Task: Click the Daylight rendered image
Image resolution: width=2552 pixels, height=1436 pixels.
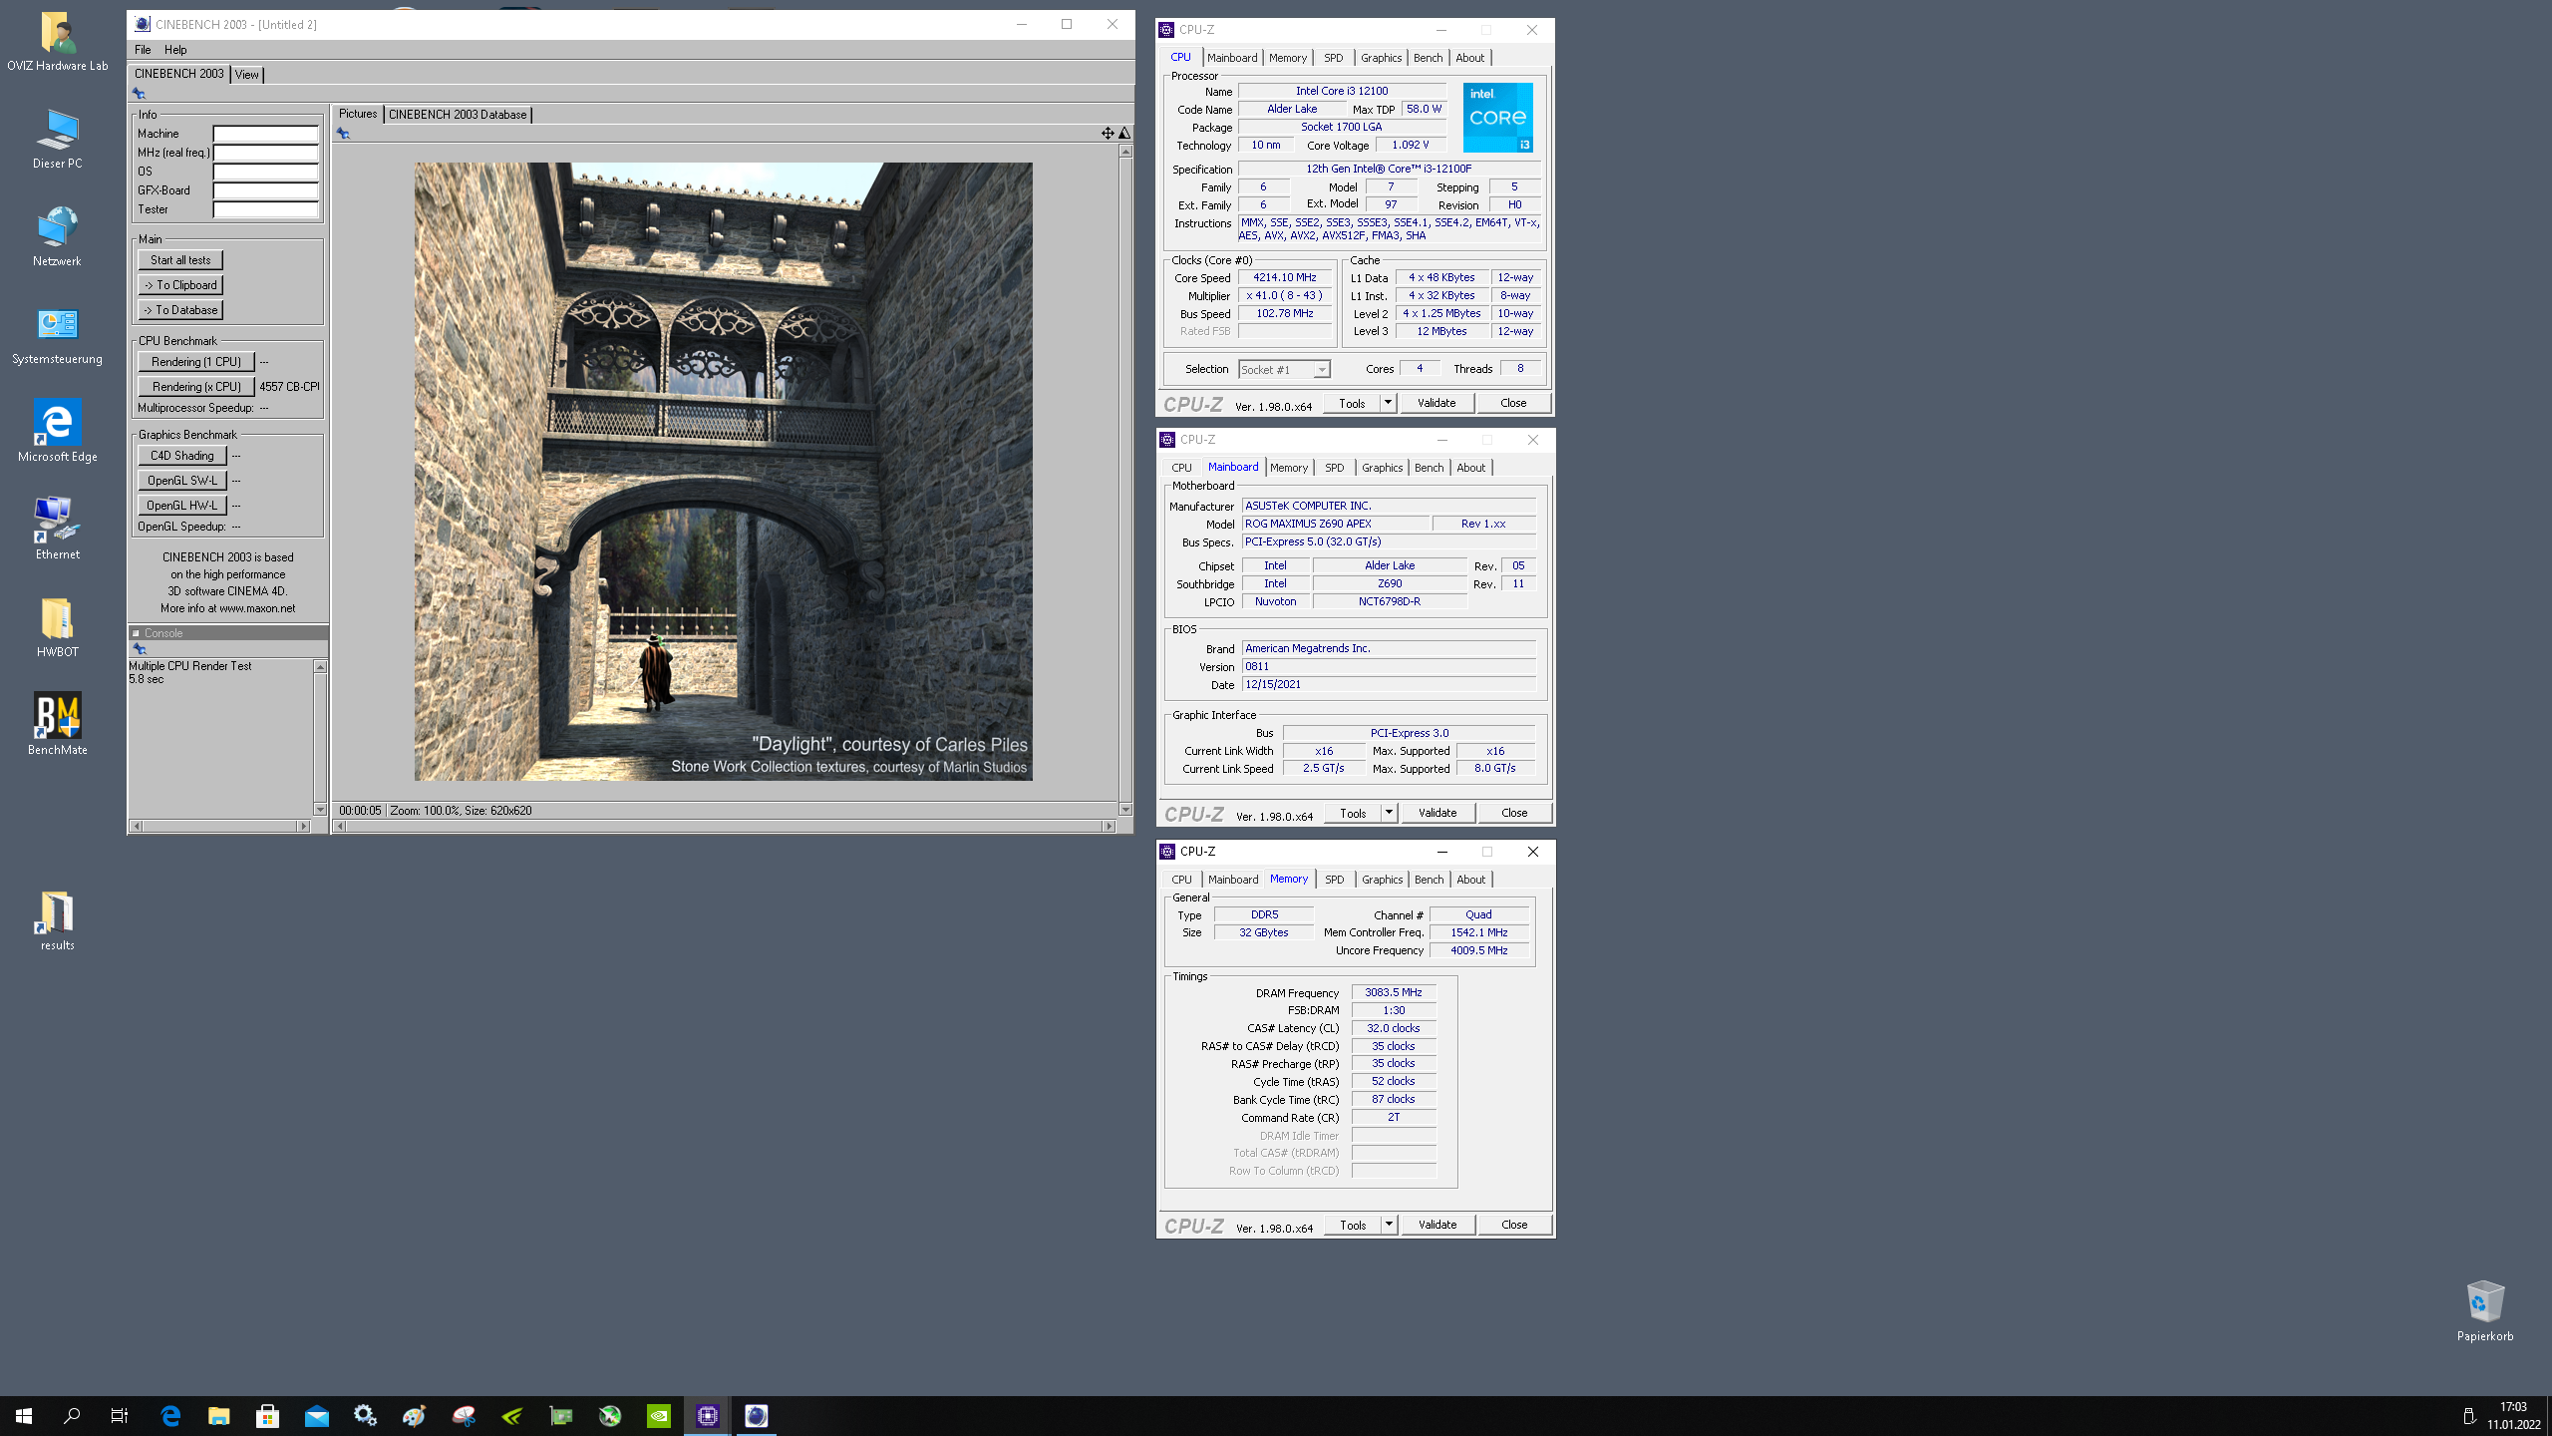Action: (x=723, y=471)
